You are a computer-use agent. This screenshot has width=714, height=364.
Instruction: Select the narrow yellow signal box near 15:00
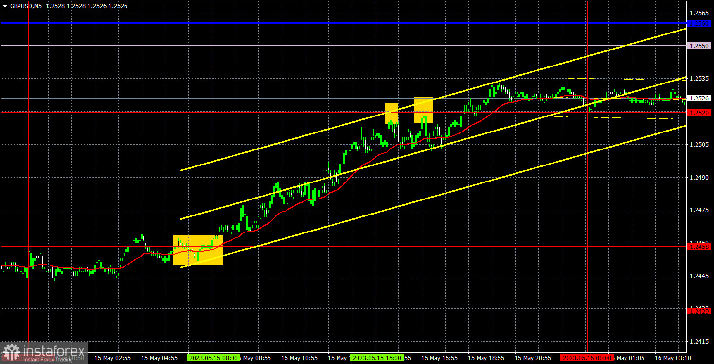(x=392, y=113)
